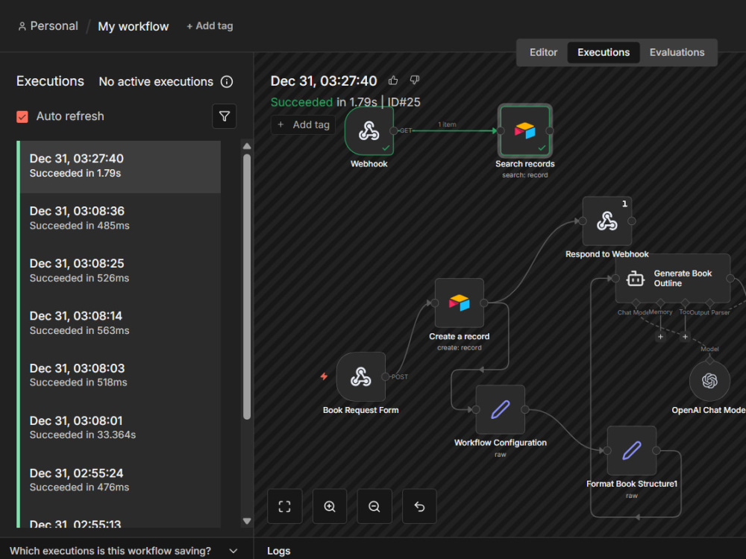Open execution Dec 31, 03:08:36
This screenshot has height=559, width=746.
click(x=119, y=218)
